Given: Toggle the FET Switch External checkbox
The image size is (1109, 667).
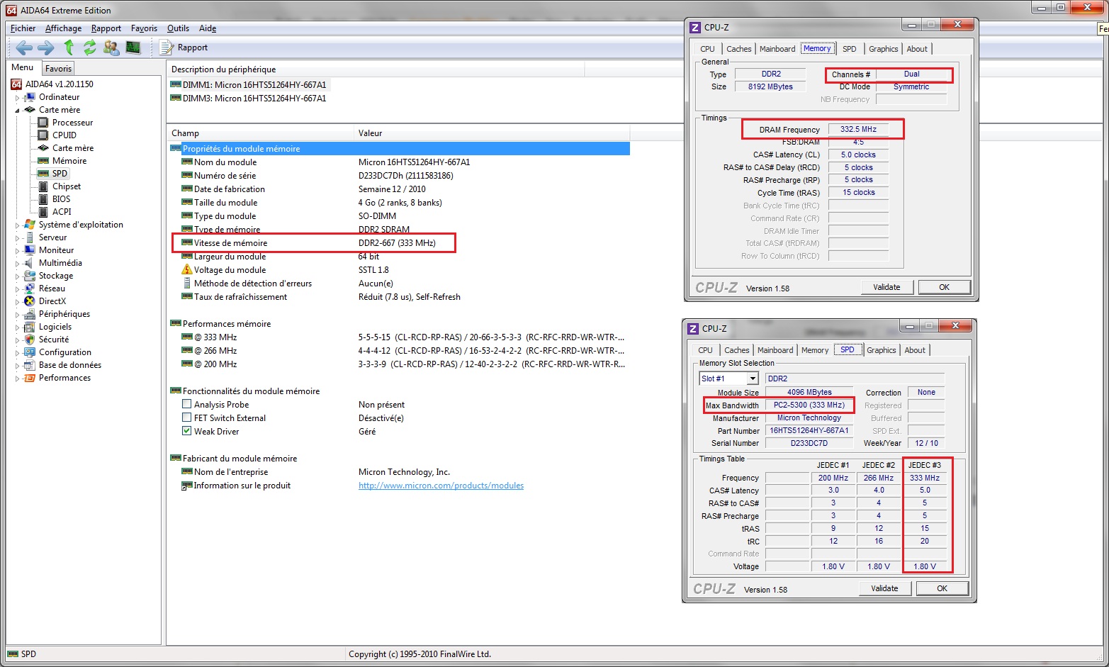Looking at the screenshot, I should pyautogui.click(x=187, y=418).
